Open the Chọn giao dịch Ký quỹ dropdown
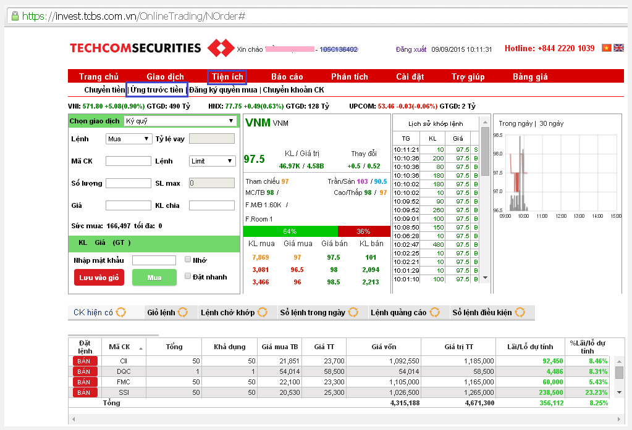The width and height of the screenshot is (632, 430). (x=180, y=121)
